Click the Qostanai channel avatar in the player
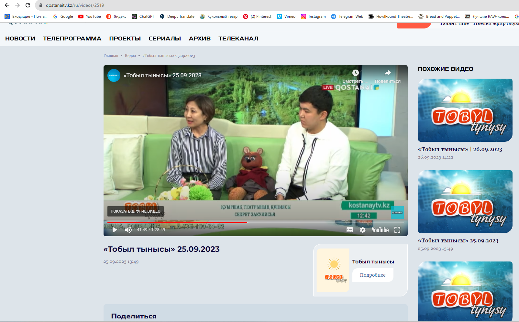This screenshot has height=322, width=519. click(114, 75)
